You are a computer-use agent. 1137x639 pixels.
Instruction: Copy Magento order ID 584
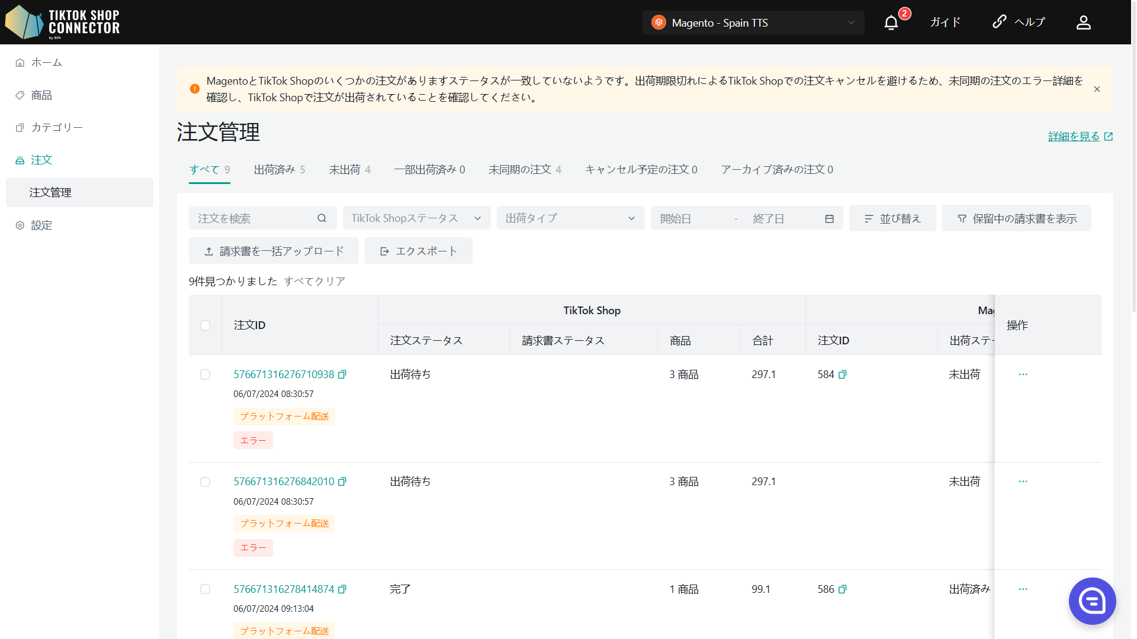point(843,375)
